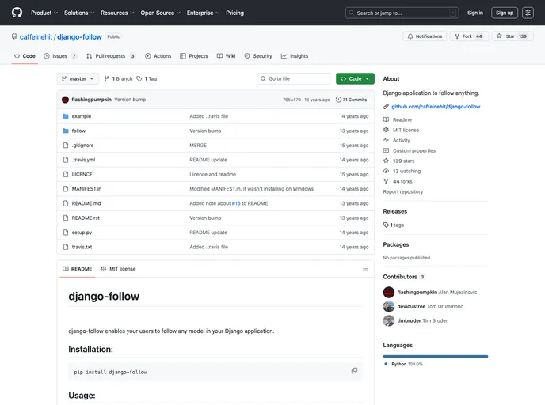Image resolution: width=545 pixels, height=405 pixels.
Task: Expand the Resources menu
Action: click(117, 13)
